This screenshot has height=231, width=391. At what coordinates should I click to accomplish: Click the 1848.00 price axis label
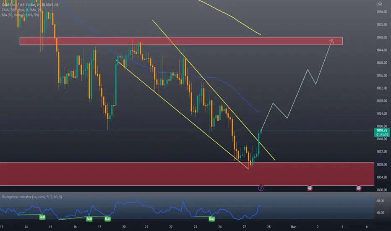pos(382,37)
